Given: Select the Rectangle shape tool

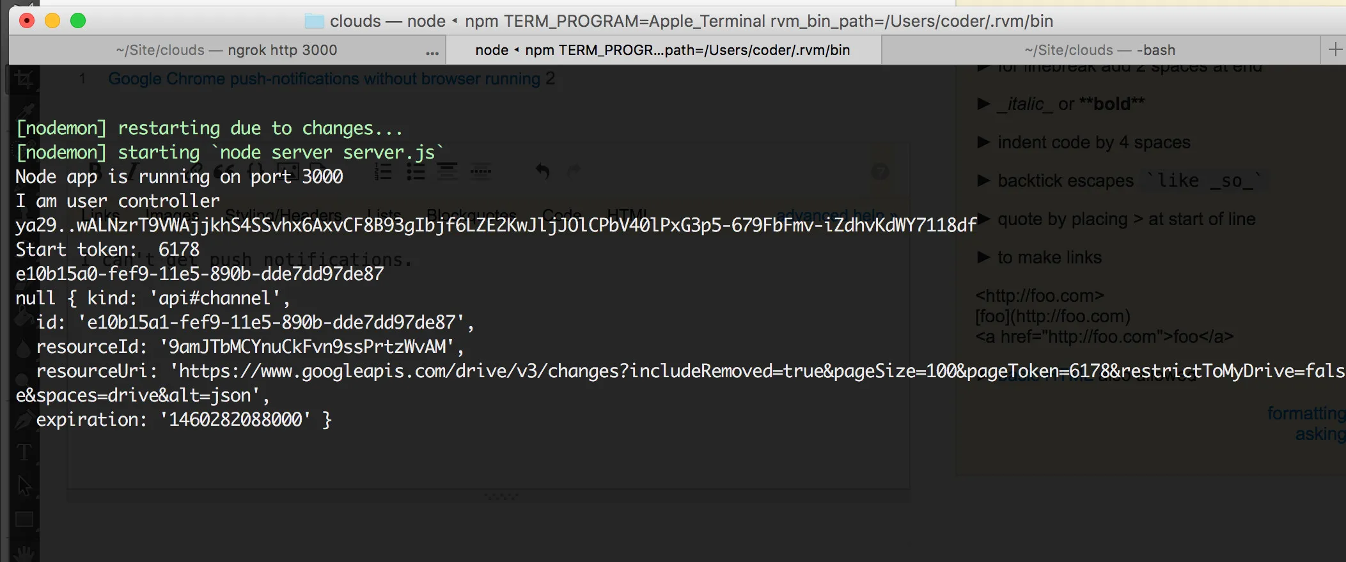Looking at the screenshot, I should click(x=24, y=519).
